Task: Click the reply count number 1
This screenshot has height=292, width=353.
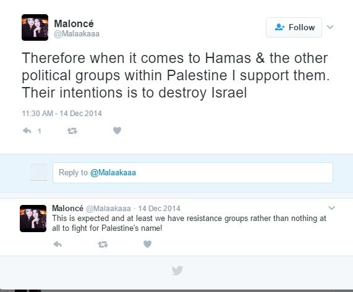Action: click(x=40, y=131)
